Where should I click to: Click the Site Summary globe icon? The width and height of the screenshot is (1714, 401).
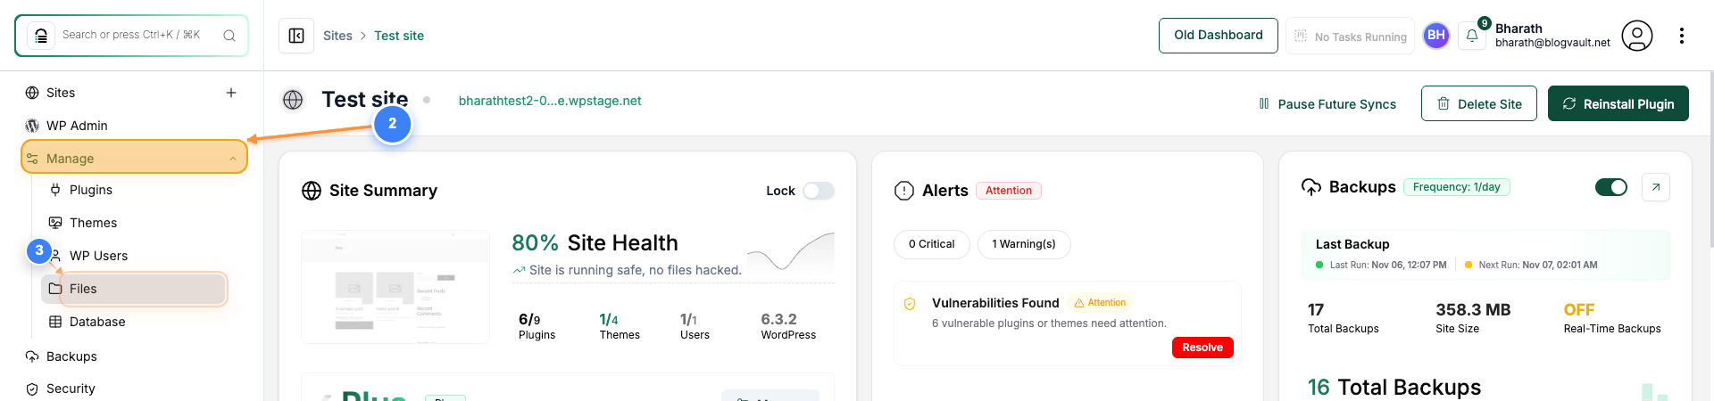[x=312, y=191]
